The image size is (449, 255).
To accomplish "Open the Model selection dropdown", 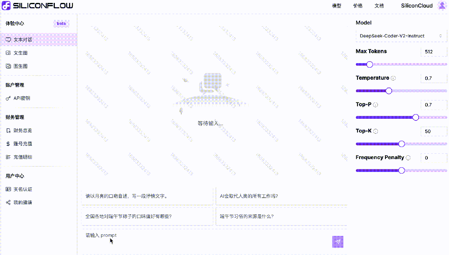I will 400,36.
